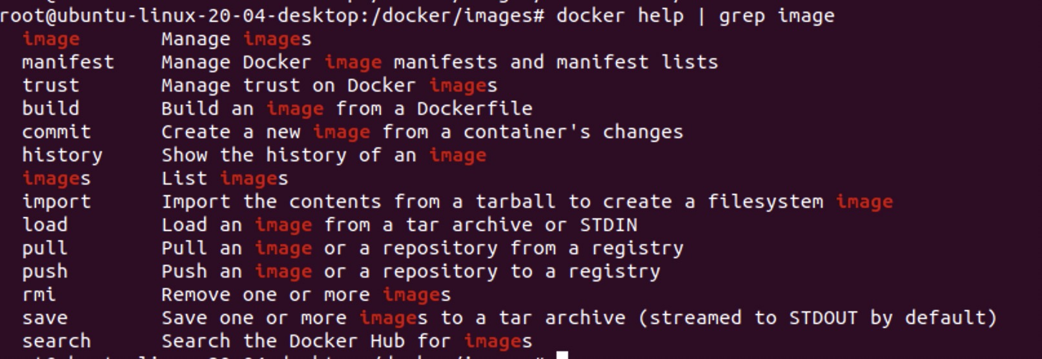Screen dimensions: 1042x359
Task: Click the 'load' command name in left column
Action: (x=45, y=225)
